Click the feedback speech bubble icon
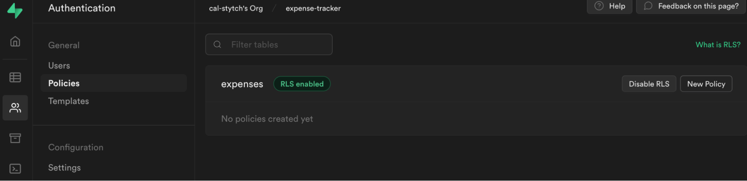The width and height of the screenshot is (747, 181). pyautogui.click(x=648, y=6)
